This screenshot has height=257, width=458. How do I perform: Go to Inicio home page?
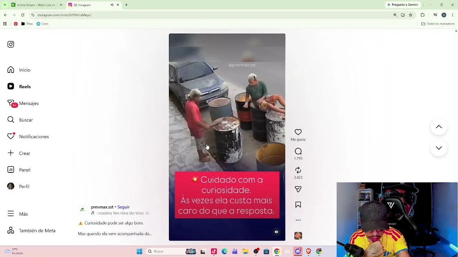click(x=19, y=70)
